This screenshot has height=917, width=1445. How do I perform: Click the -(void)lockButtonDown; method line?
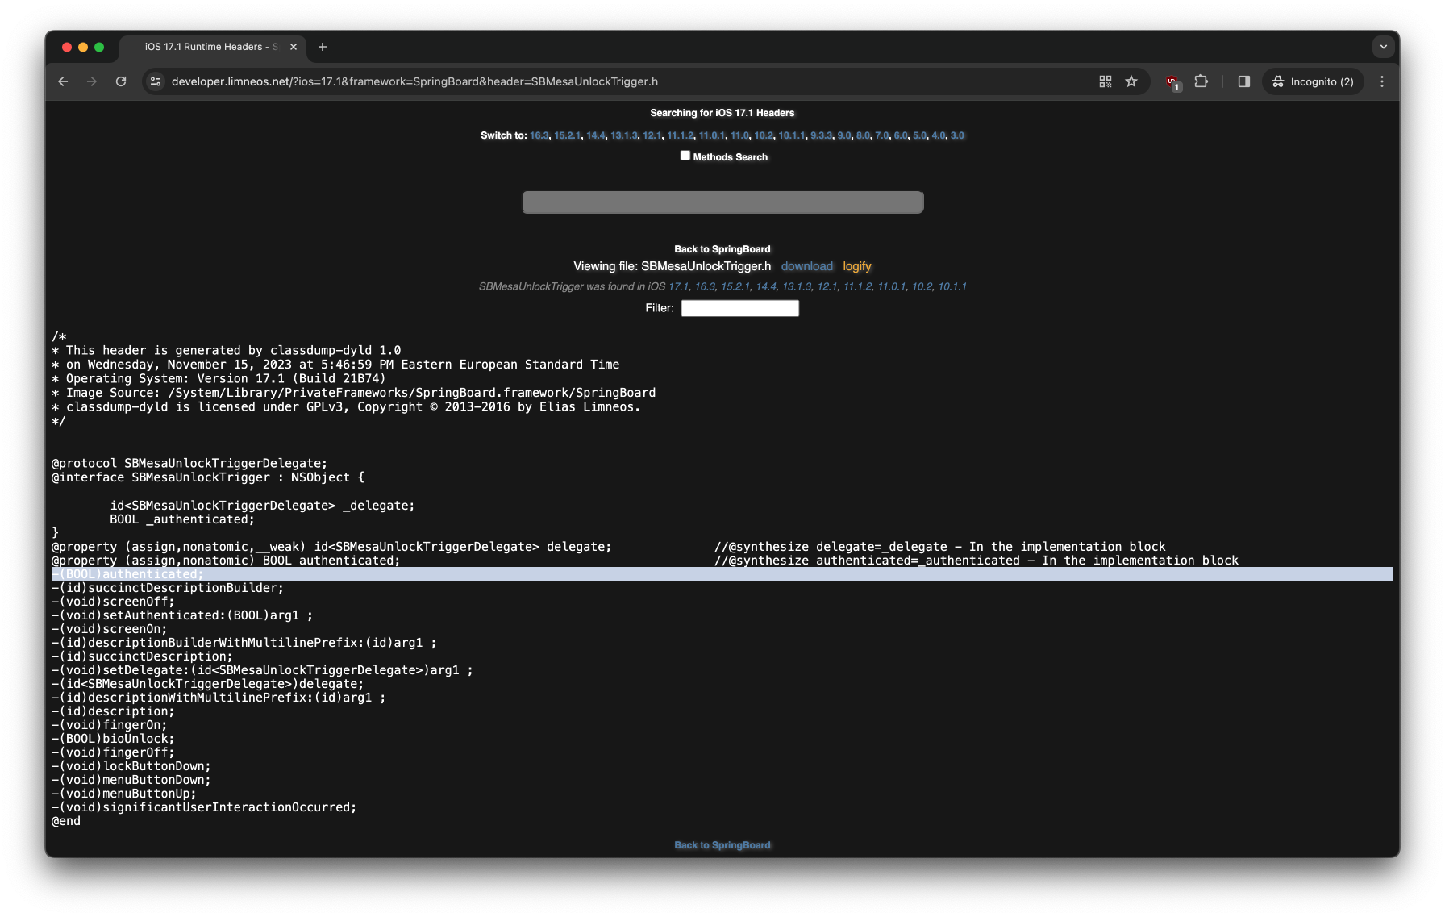tap(131, 766)
